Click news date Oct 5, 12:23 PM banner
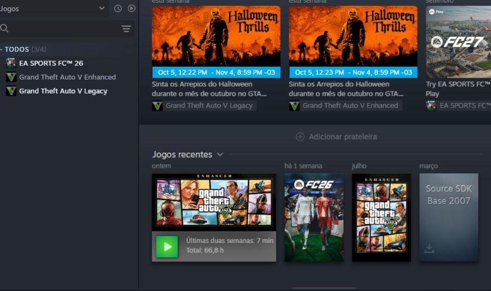Viewport: 491px width, 291px height. [x=353, y=72]
